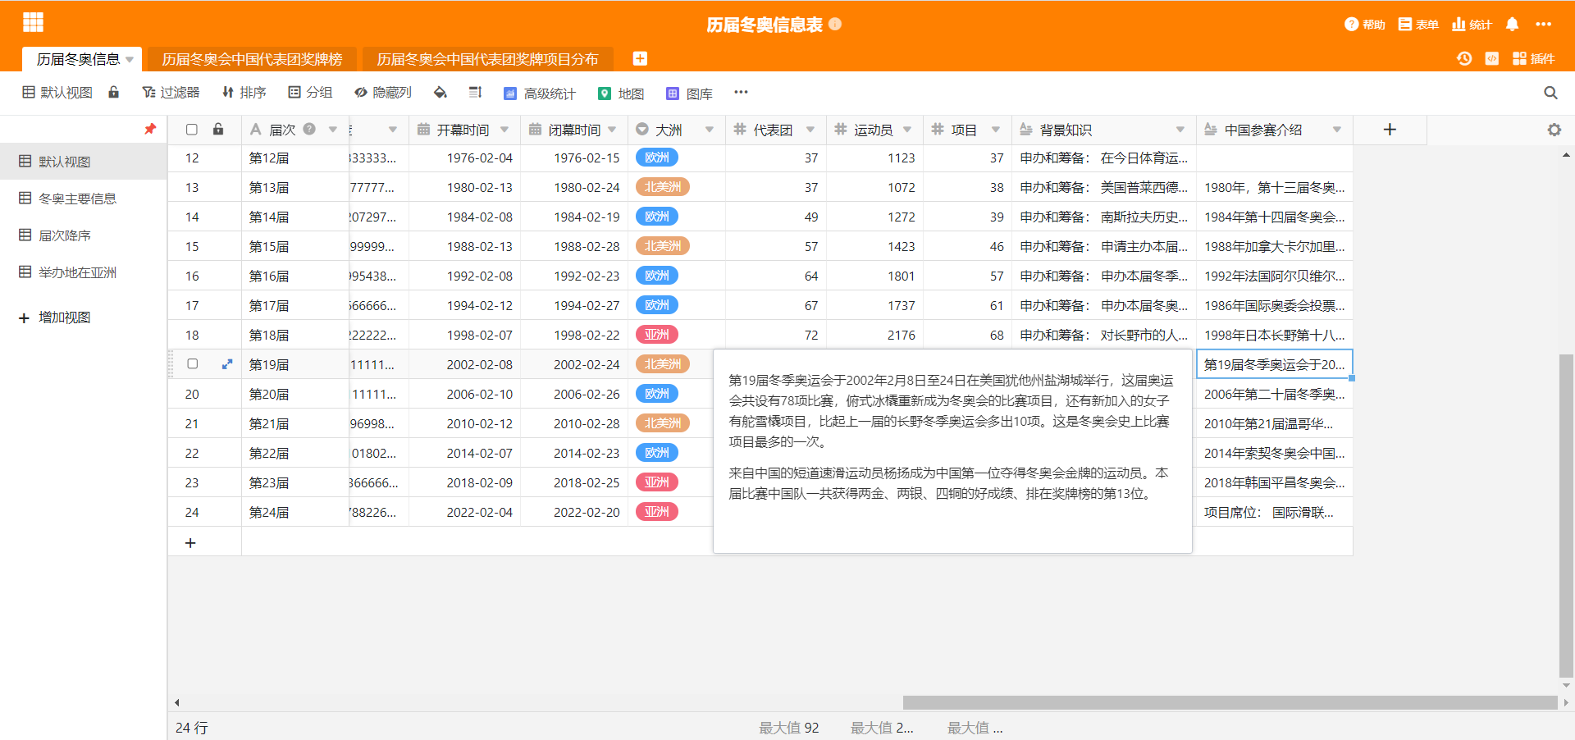This screenshot has width=1575, height=740.
Task: Expand the 开幕时间 column dropdown
Action: click(504, 130)
